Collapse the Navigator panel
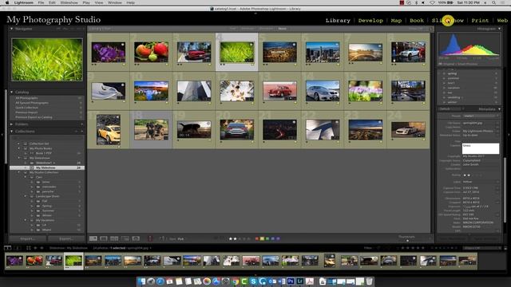The width and height of the screenshot is (511, 287). pos(12,29)
